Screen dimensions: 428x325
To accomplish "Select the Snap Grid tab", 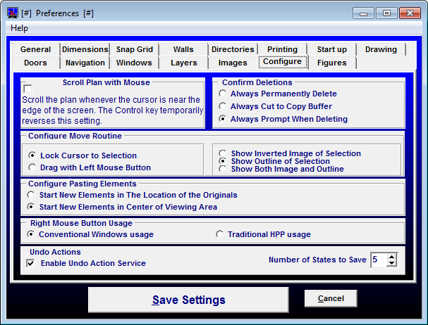I will tap(134, 49).
